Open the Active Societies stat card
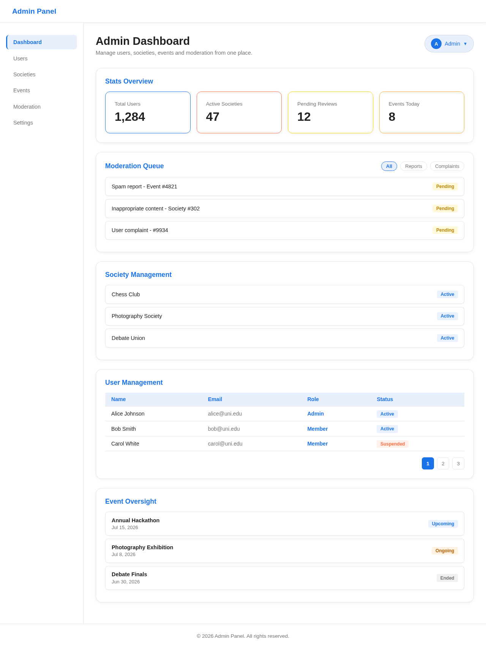Screen dimensions: 486x648 tap(239, 112)
